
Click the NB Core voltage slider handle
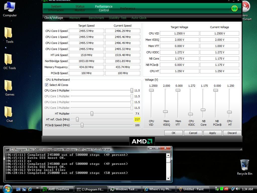point(203,110)
